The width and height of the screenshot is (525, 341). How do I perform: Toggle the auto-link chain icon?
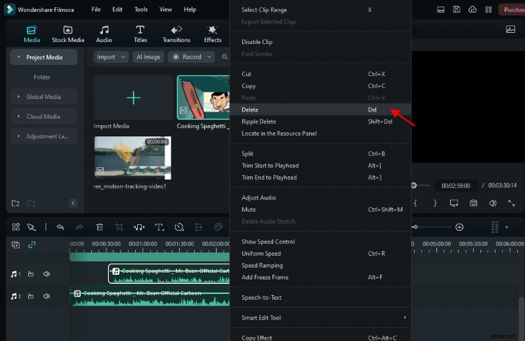[31, 245]
